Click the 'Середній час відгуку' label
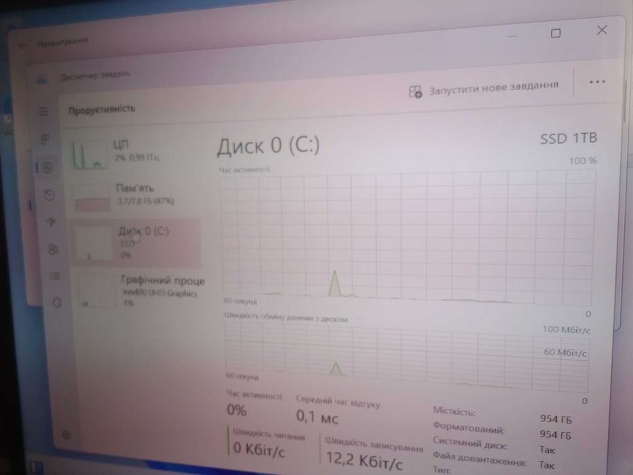 (x=338, y=402)
